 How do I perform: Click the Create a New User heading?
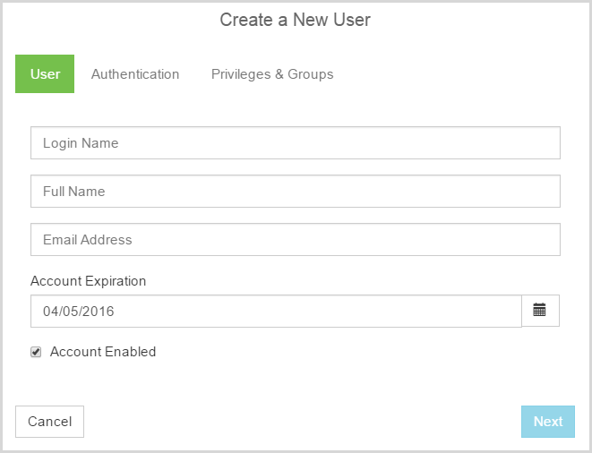click(296, 20)
